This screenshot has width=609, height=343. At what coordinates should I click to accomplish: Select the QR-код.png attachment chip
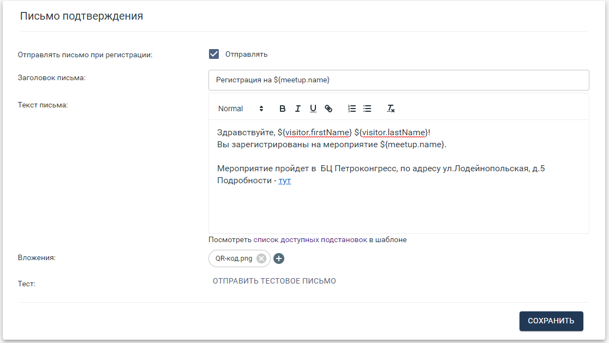(234, 258)
